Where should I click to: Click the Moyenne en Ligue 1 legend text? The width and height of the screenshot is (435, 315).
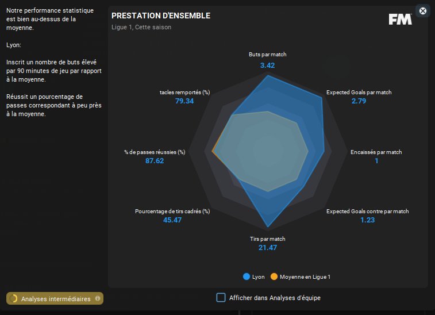(305, 277)
